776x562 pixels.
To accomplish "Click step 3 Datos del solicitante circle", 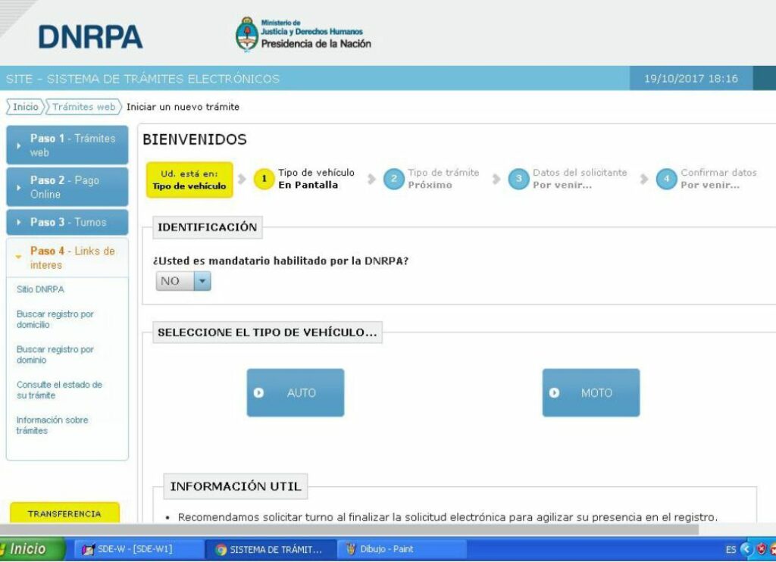I will click(518, 179).
